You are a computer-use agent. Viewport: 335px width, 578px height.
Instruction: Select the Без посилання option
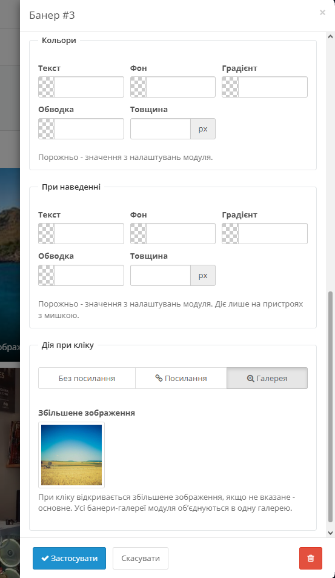87,378
